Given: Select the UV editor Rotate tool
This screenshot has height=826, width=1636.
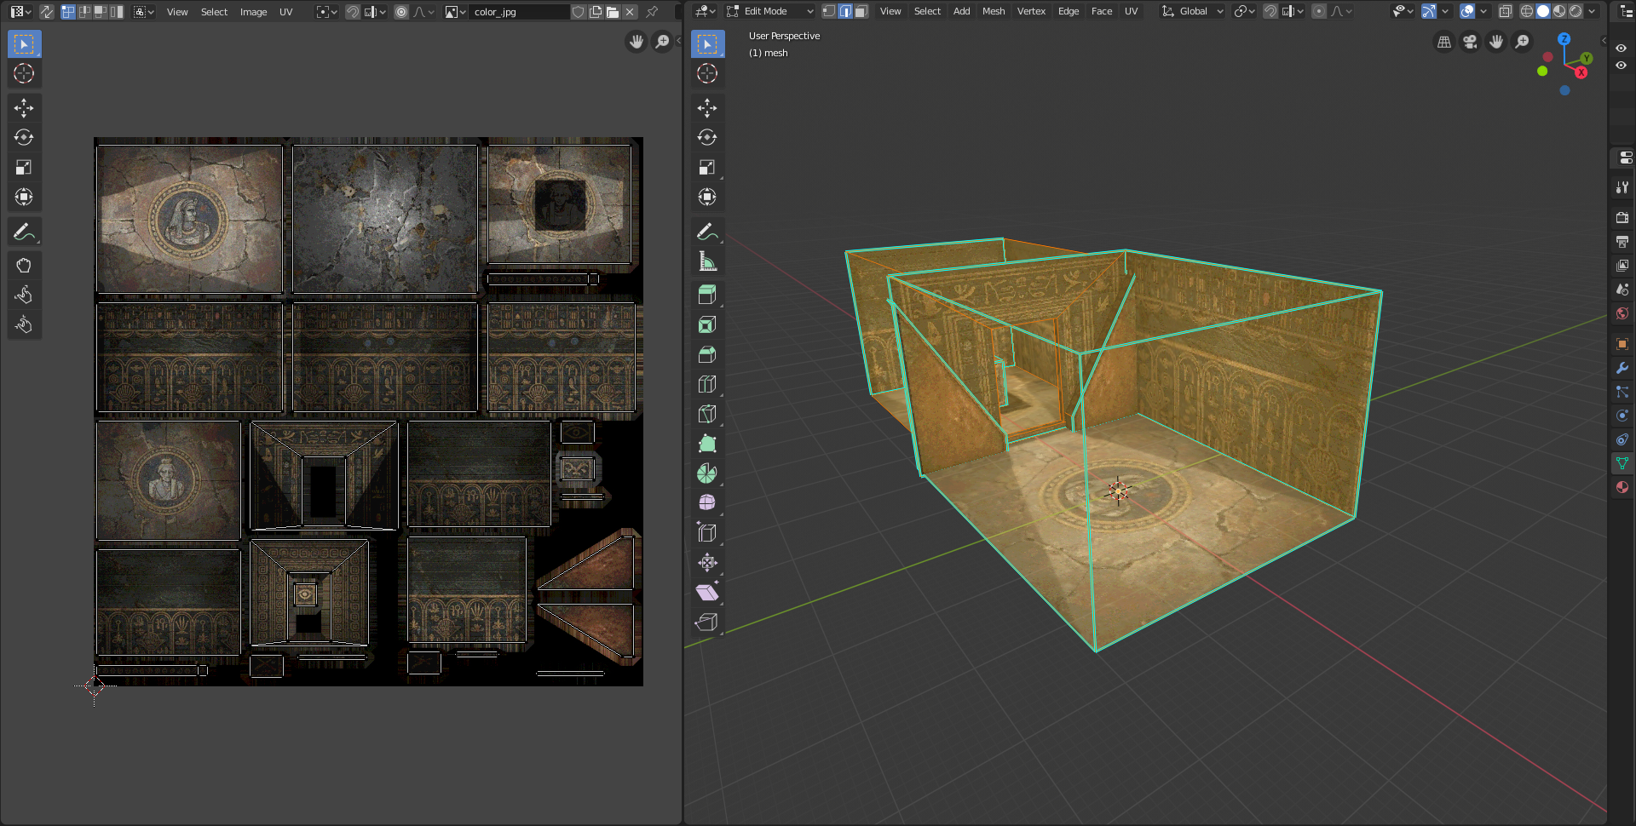Looking at the screenshot, I should tap(24, 137).
